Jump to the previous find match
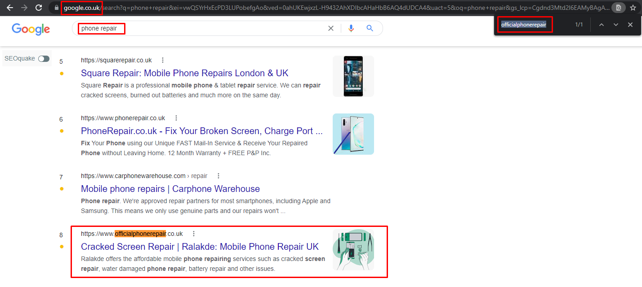 (x=602, y=25)
